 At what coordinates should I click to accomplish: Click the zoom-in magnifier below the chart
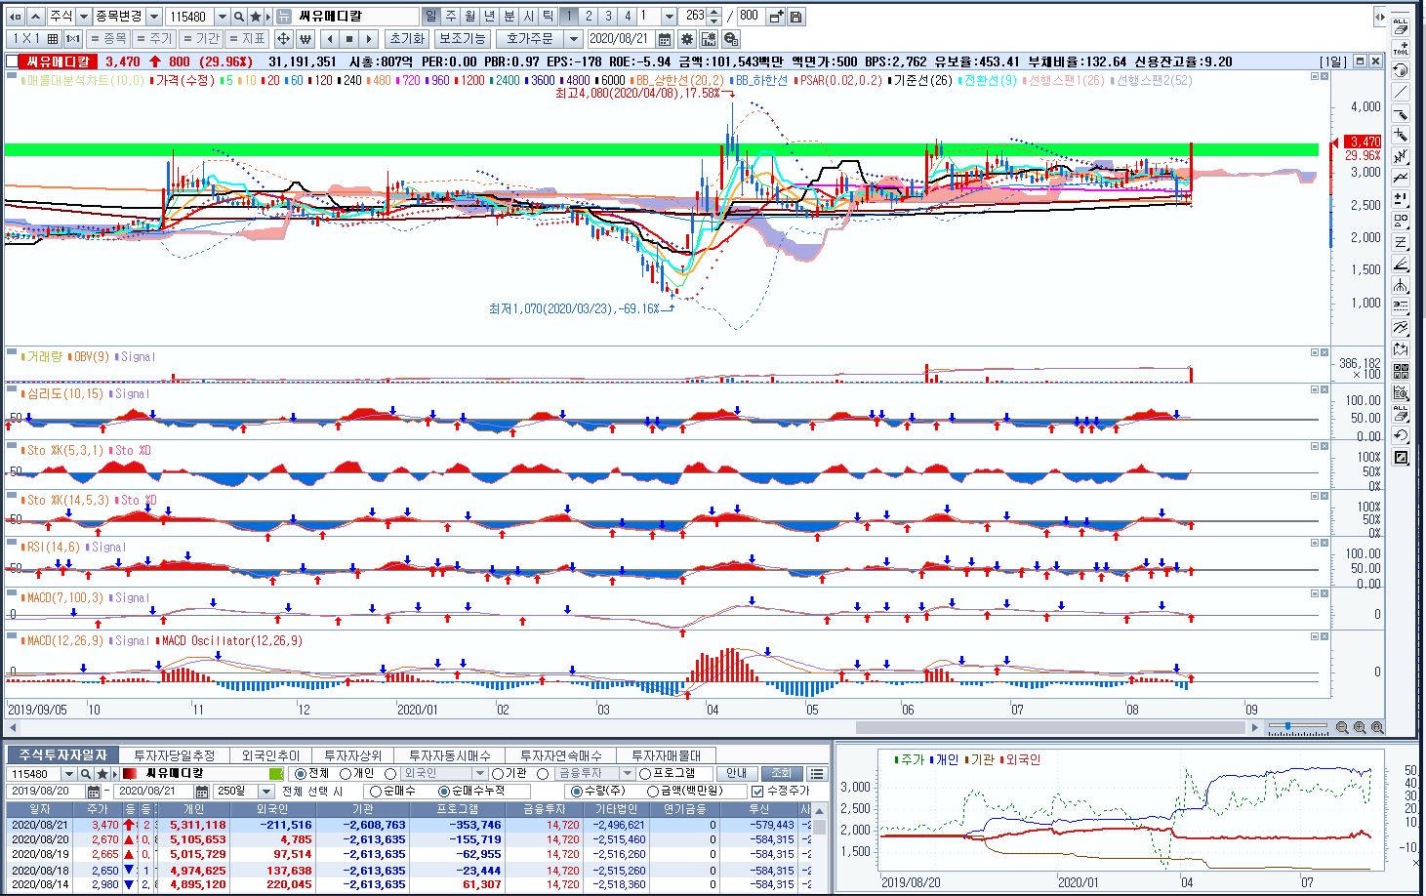tap(1360, 727)
